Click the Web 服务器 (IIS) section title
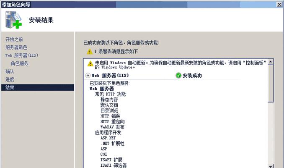This screenshot has height=168, width=284. tap(110, 75)
